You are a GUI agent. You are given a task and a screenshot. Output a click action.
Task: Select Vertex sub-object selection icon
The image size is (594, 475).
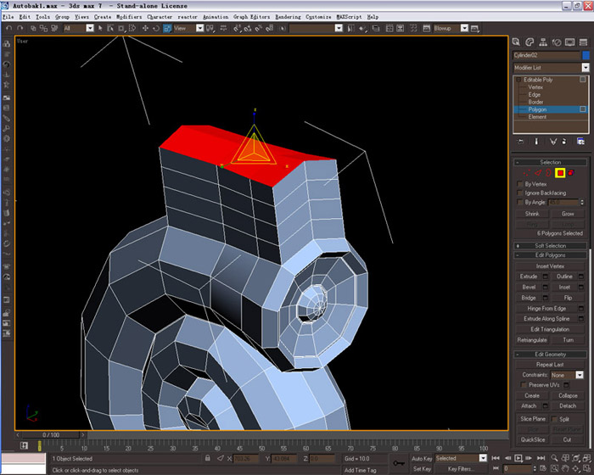pos(527,173)
